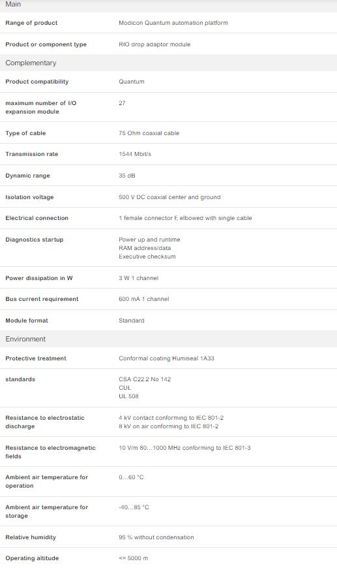This screenshot has width=337, height=568.
Task: Click the 1544 Mbit/s transmission rate value
Action: click(x=135, y=154)
